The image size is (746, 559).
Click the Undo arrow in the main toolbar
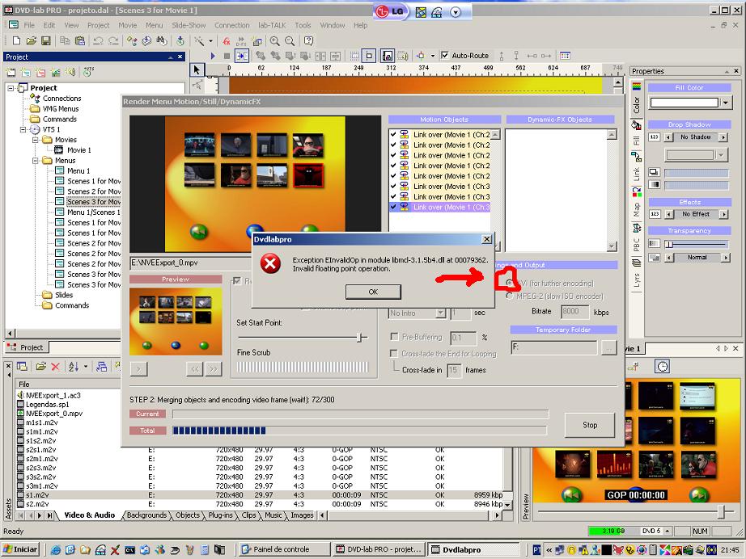point(98,41)
